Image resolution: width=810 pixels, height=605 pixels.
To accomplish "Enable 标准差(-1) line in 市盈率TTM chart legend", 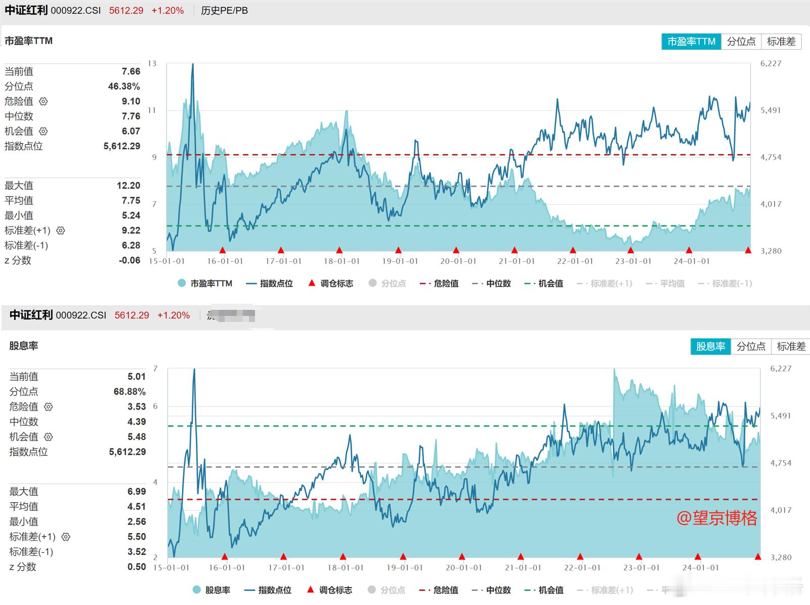I will [725, 284].
